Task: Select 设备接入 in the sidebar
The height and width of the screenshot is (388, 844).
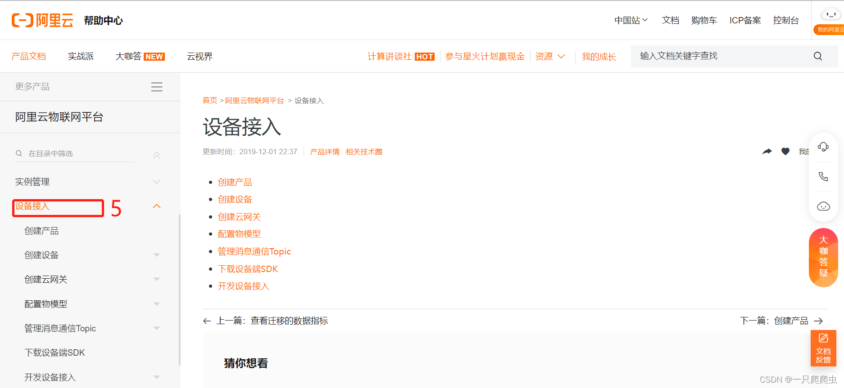Action: [32, 206]
